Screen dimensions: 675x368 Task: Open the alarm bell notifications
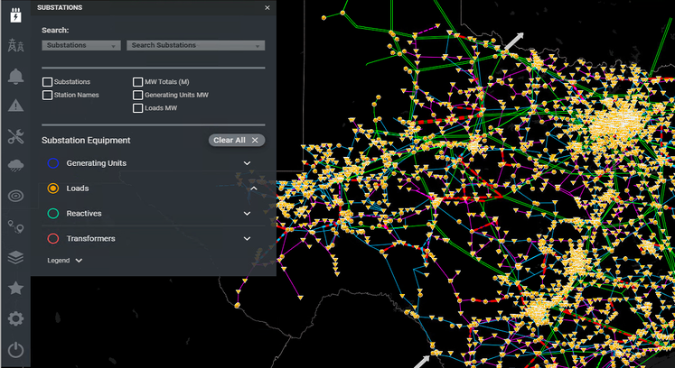[15, 76]
